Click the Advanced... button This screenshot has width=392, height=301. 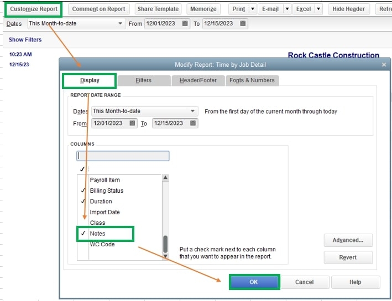coord(348,240)
